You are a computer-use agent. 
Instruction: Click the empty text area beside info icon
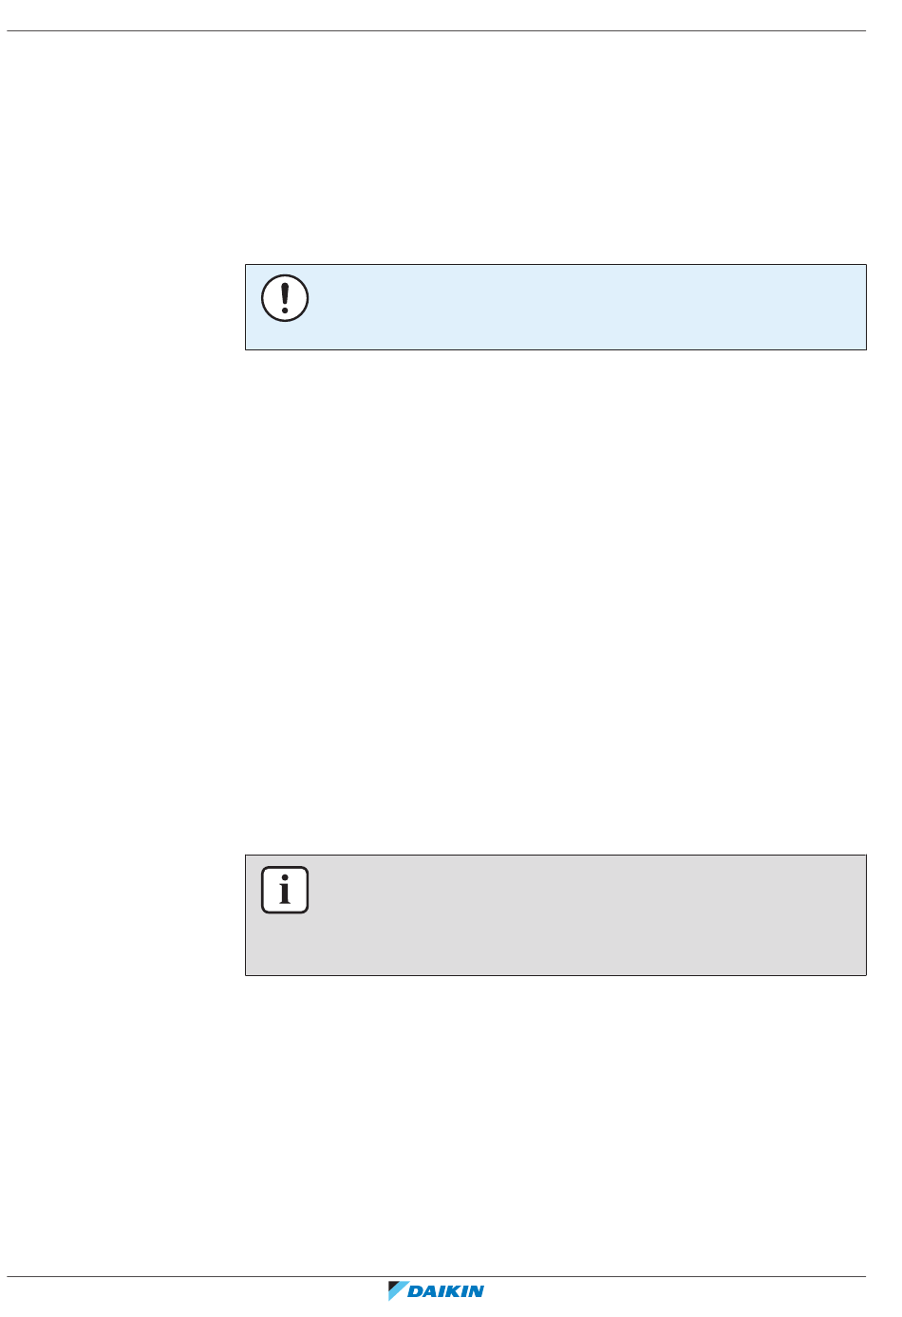click(589, 915)
